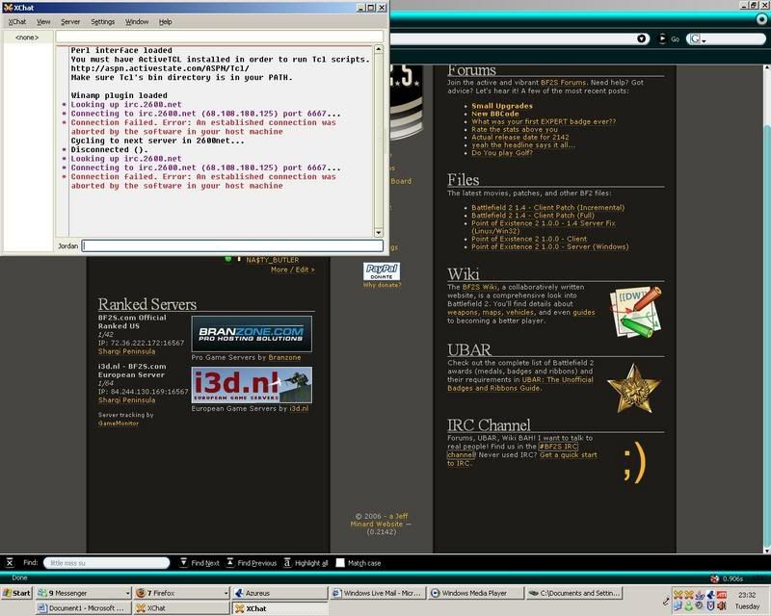
Task: Click the IRC Channel winking smiley icon
Action: [x=634, y=462]
